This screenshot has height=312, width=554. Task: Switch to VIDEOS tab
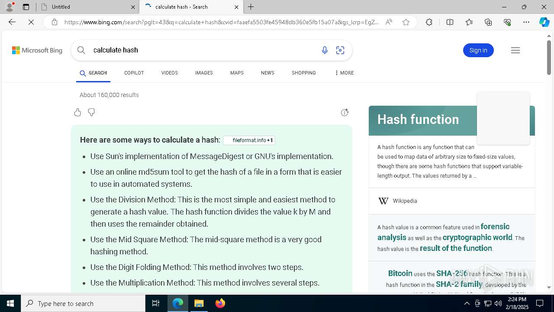(170, 73)
